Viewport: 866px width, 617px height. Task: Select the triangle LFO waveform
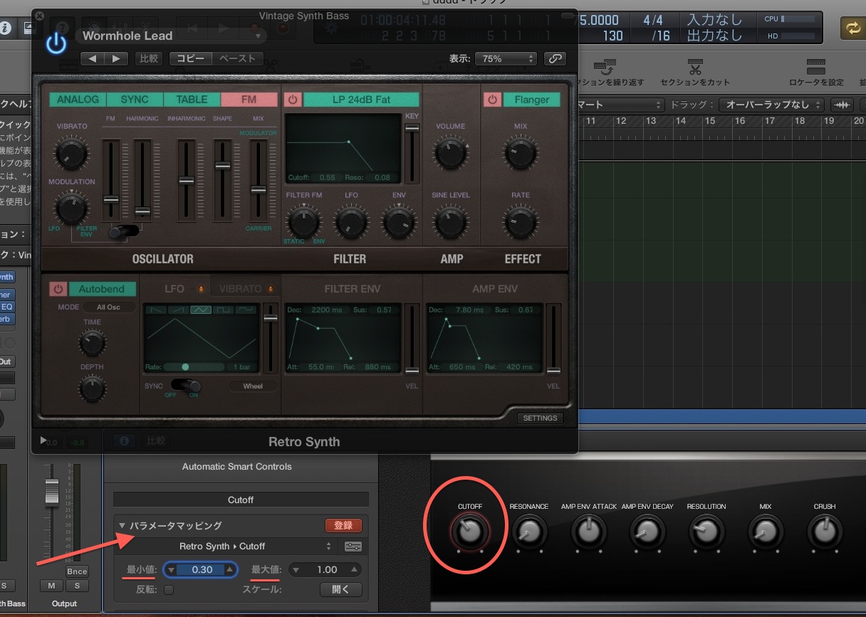[202, 310]
